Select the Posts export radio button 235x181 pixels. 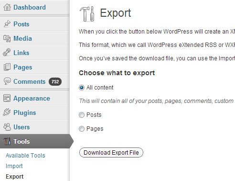pos(82,115)
